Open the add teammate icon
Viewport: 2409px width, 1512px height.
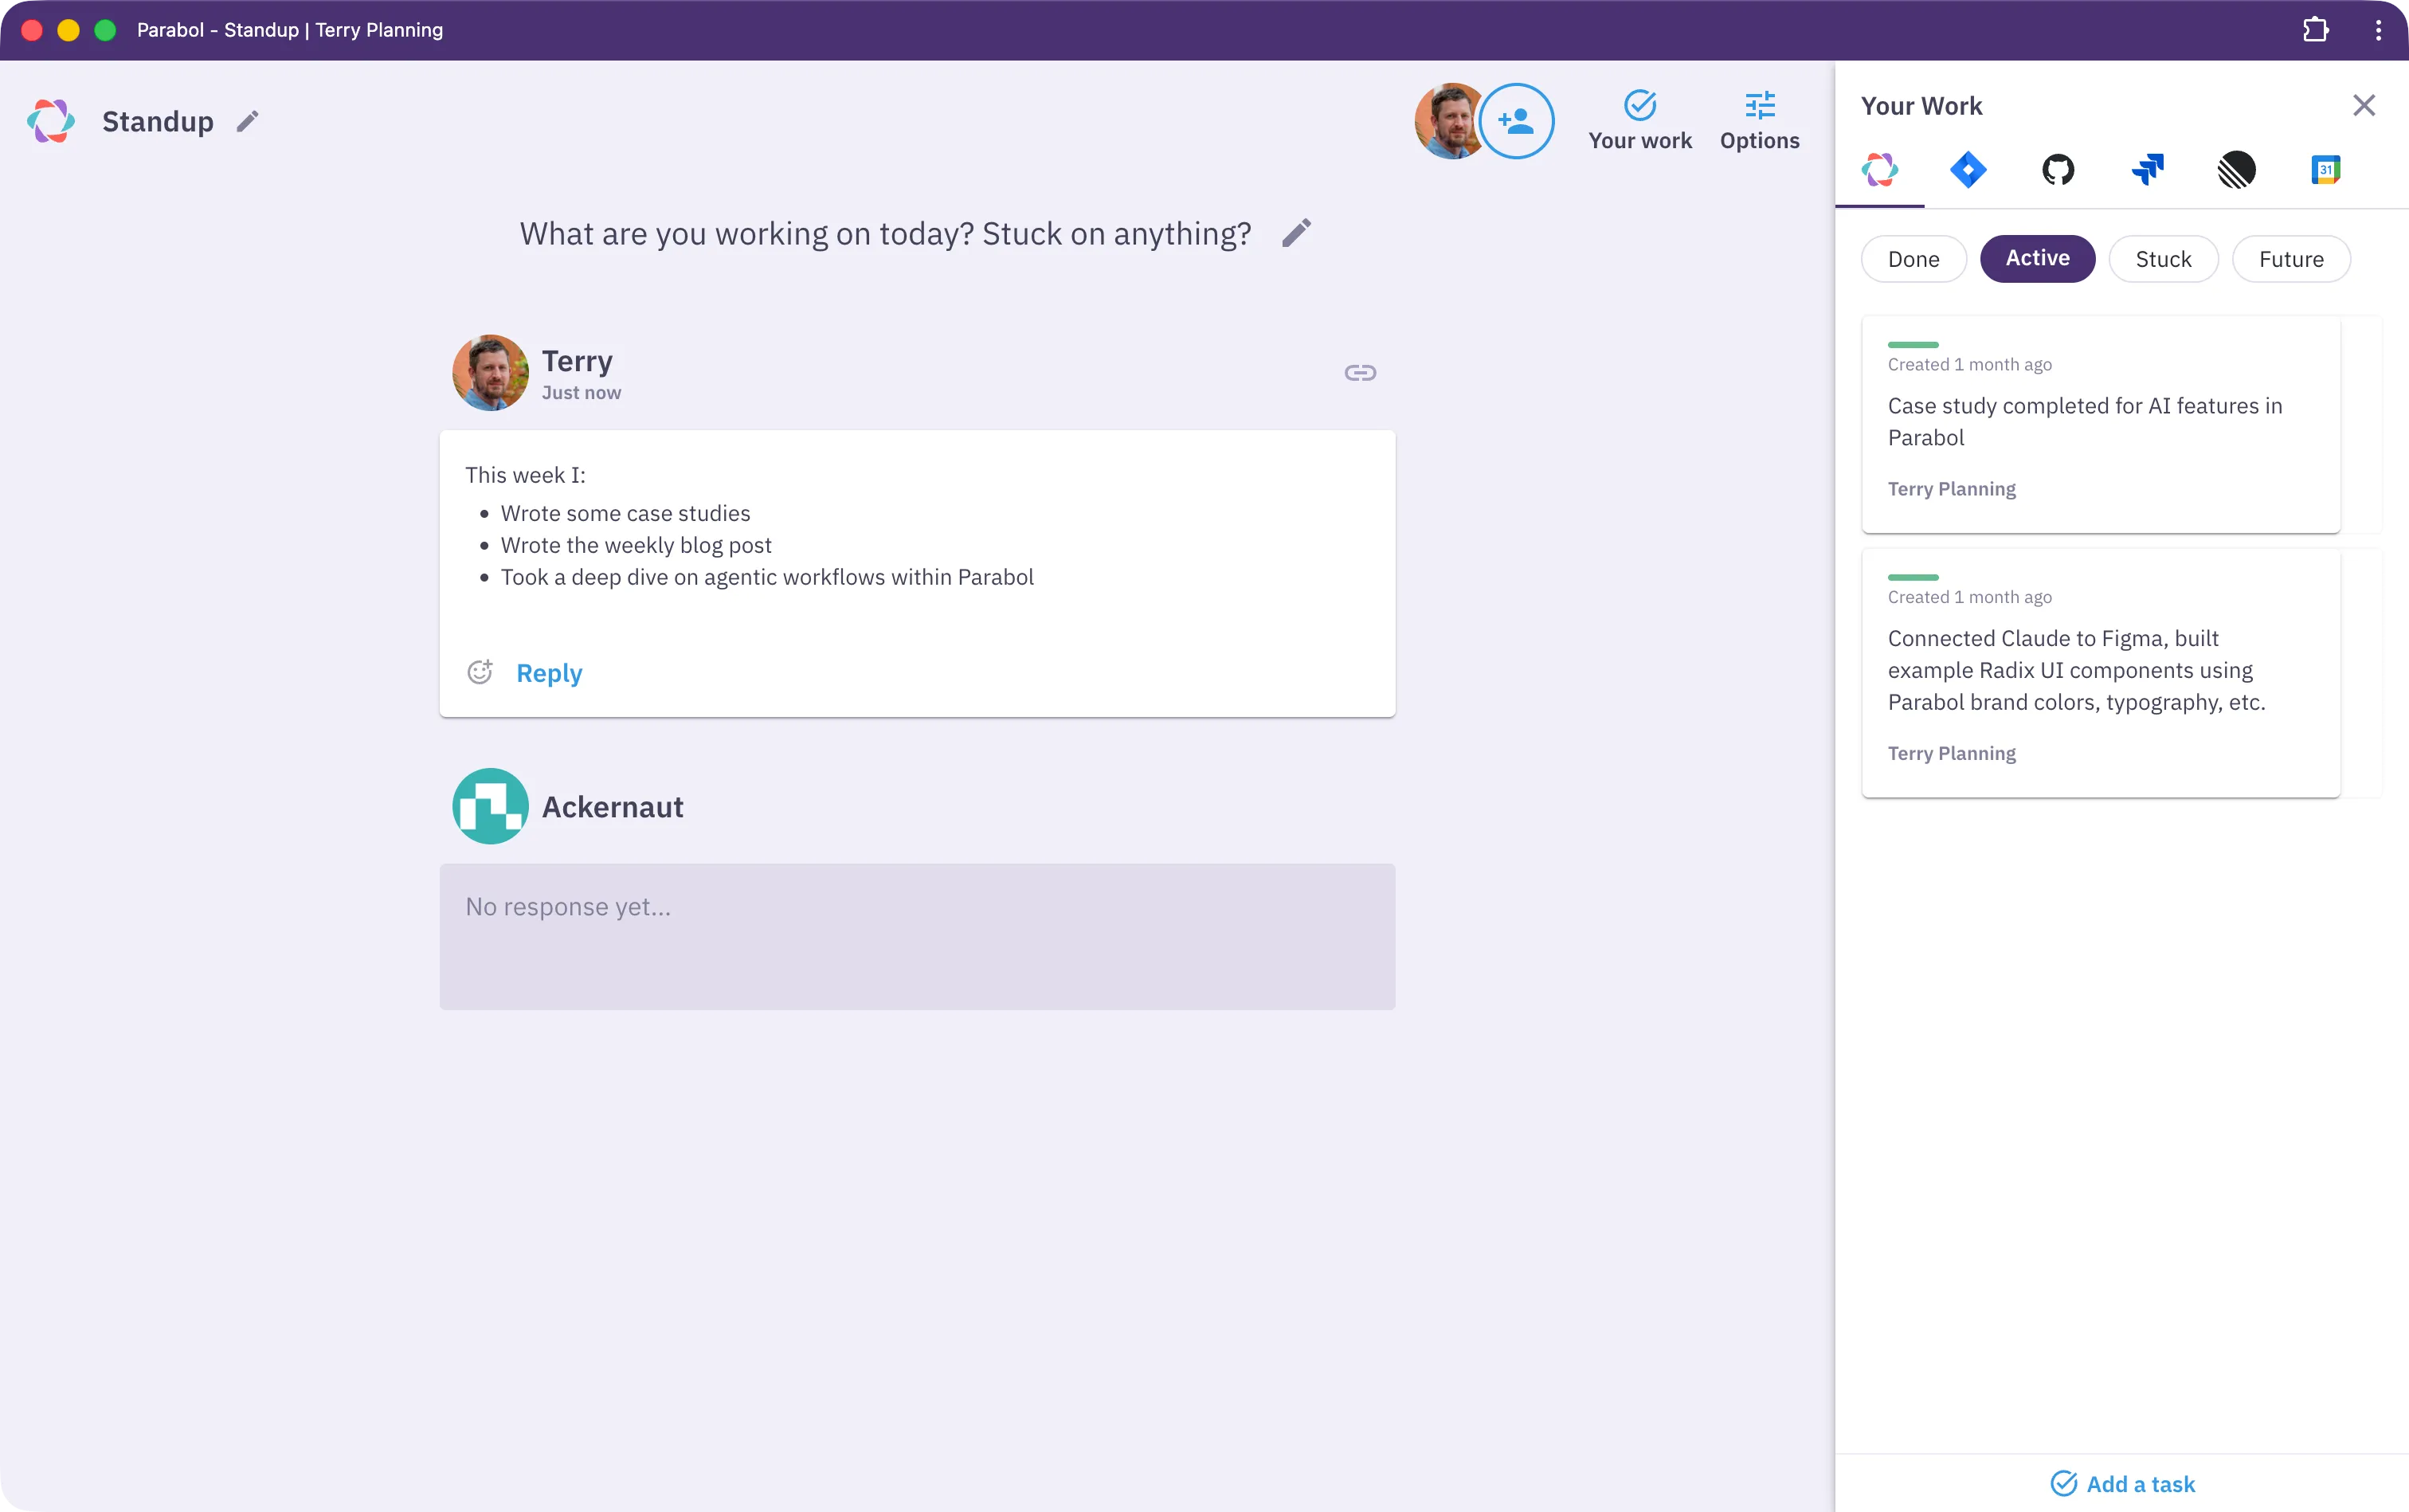(1516, 121)
